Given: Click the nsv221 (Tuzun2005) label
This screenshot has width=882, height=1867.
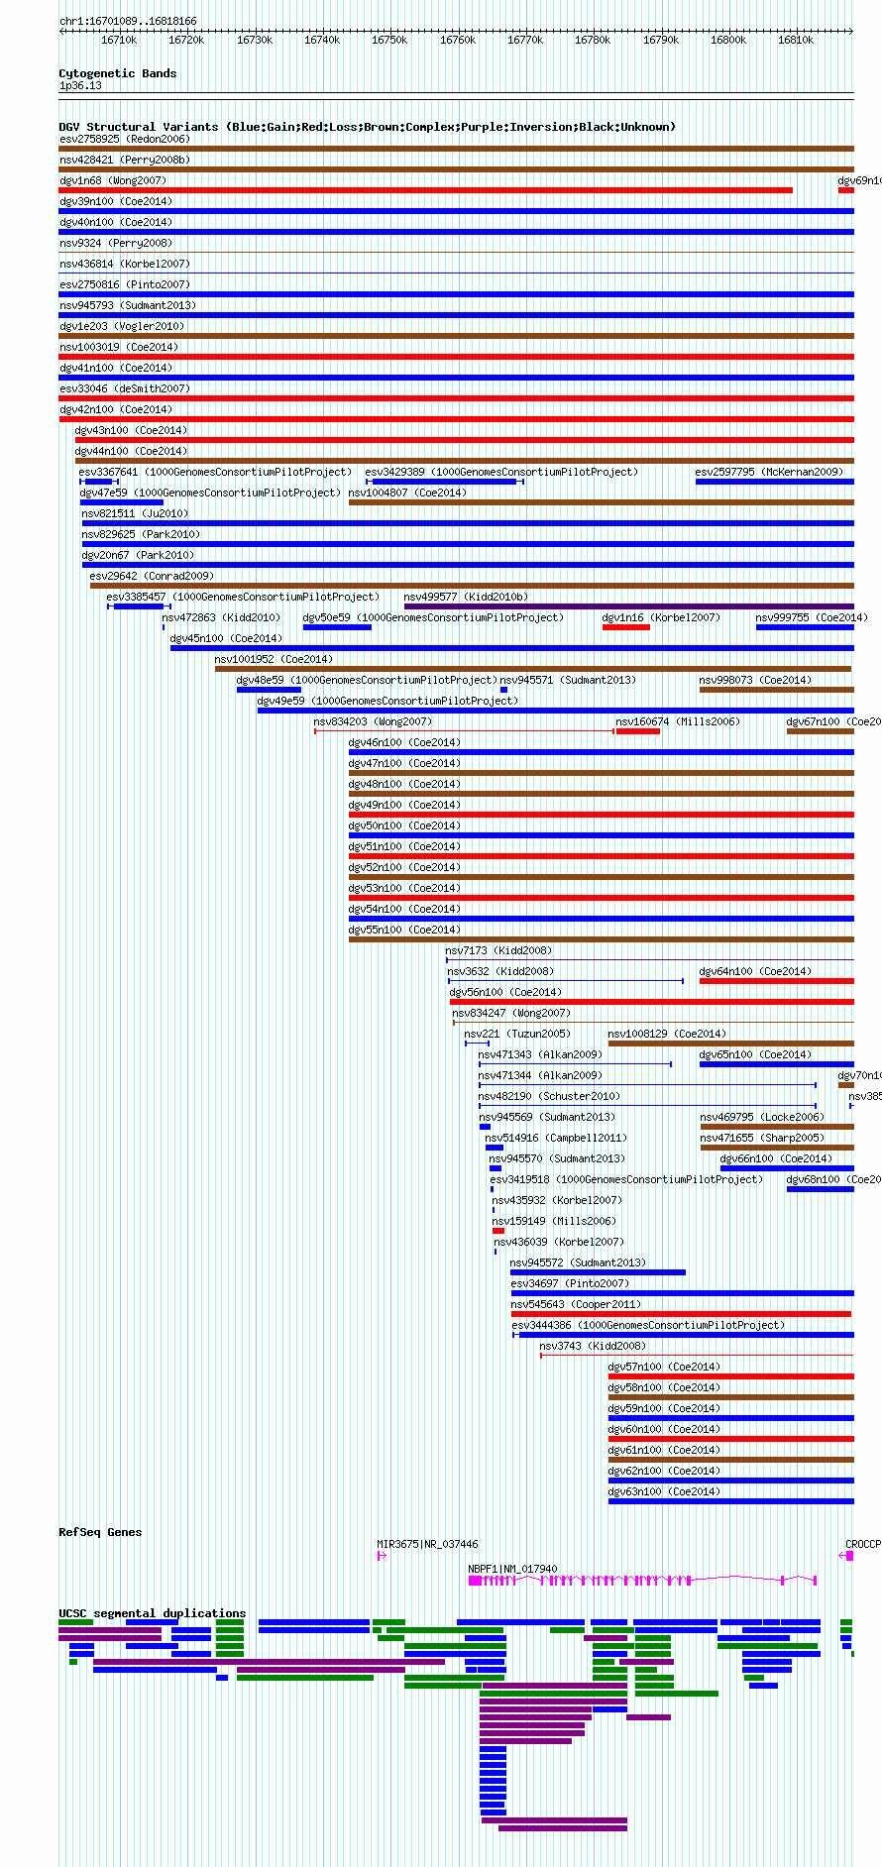Looking at the screenshot, I should coord(517,1034).
